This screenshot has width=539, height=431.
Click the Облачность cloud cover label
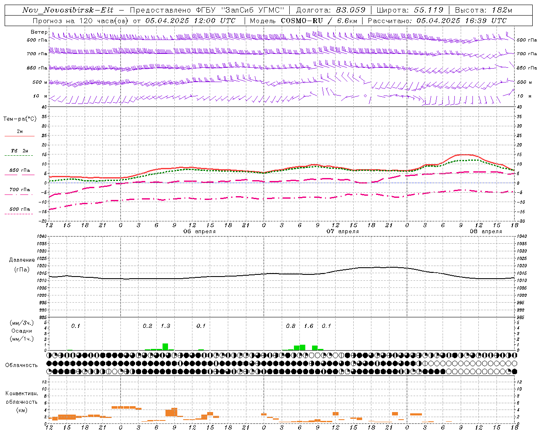click(x=21, y=365)
